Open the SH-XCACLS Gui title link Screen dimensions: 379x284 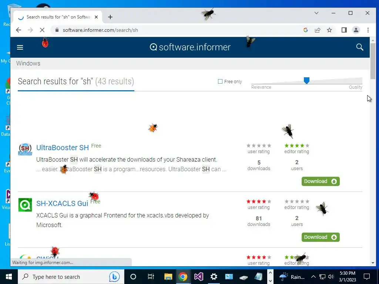pyautogui.click(x=62, y=203)
